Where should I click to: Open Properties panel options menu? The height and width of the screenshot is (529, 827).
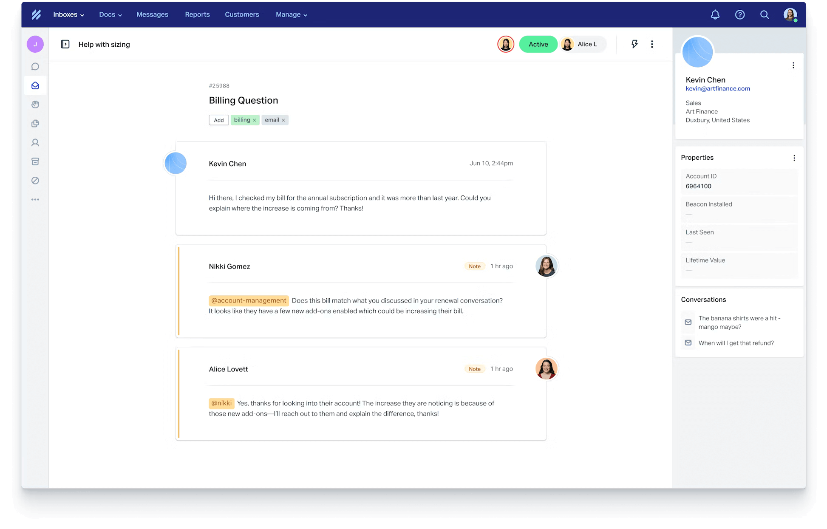tap(794, 158)
